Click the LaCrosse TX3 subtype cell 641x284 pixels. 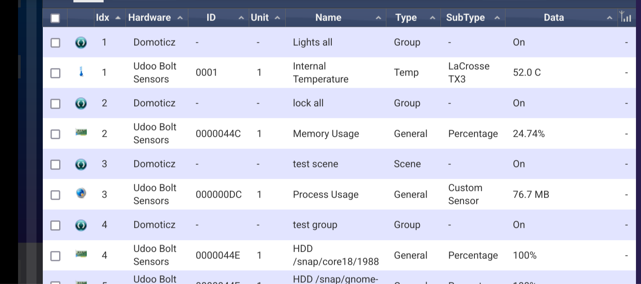pyautogui.click(x=469, y=73)
